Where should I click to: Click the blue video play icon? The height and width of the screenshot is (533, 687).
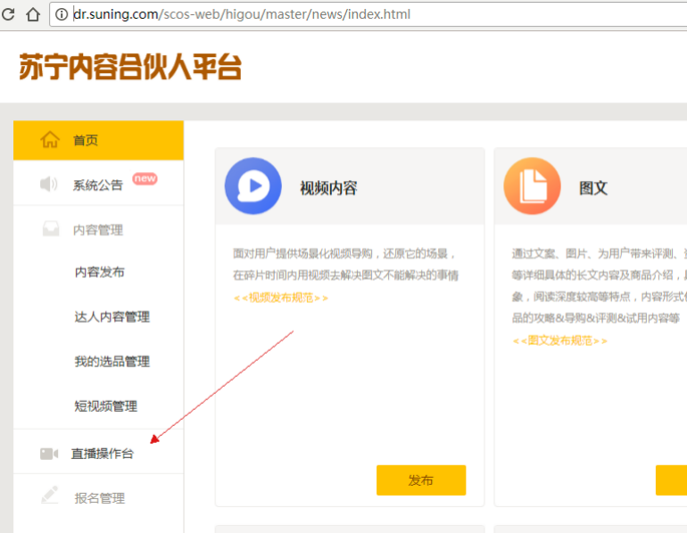[252, 186]
